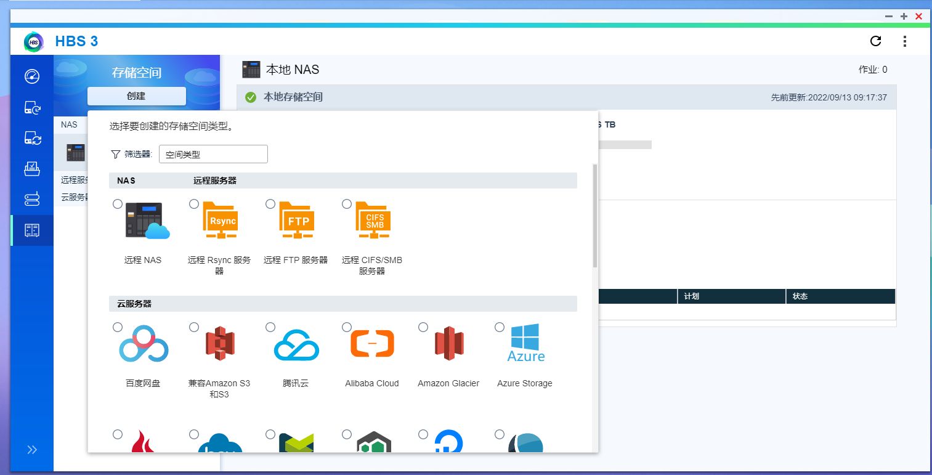932x475 pixels.
Task: Click the CIFS SMB folder icon
Action: point(373,220)
